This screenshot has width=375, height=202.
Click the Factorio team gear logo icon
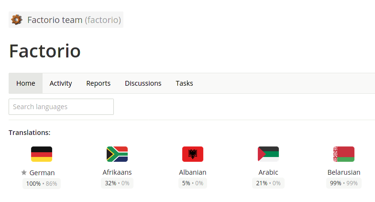point(17,20)
